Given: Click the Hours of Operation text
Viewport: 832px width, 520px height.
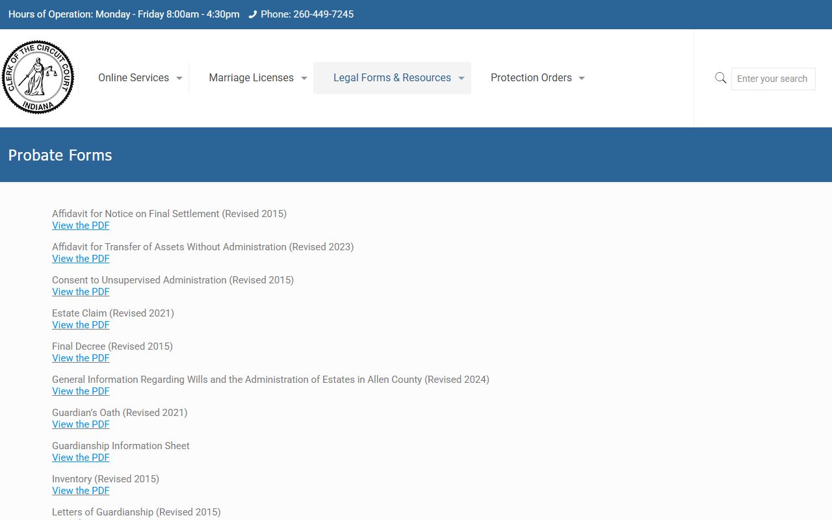Looking at the screenshot, I should [x=123, y=14].
